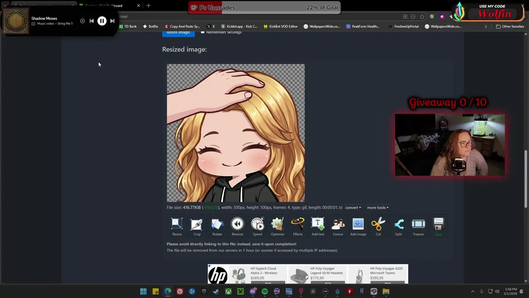Open File Explorer from taskbar
Image resolution: width=529 pixels, height=298 pixels.
[386, 291]
